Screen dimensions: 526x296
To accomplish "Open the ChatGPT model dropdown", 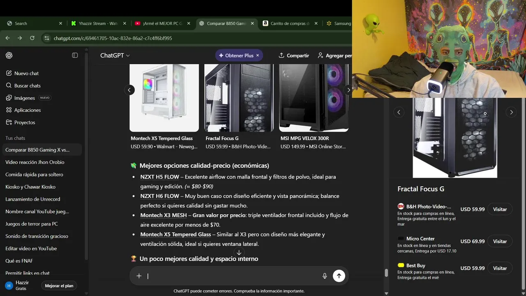I will (115, 55).
